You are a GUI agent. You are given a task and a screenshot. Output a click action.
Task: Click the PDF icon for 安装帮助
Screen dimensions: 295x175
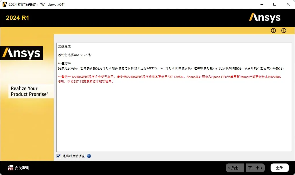click(11, 168)
